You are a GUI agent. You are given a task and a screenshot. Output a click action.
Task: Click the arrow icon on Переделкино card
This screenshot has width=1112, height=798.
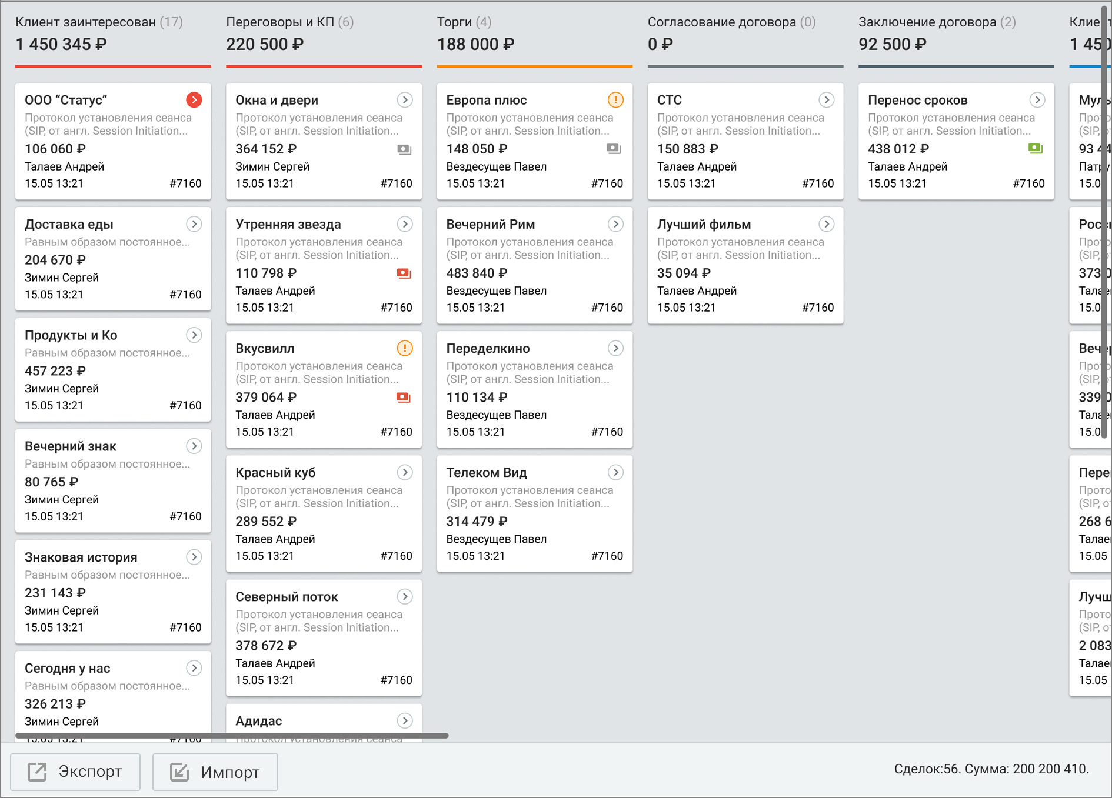point(615,348)
